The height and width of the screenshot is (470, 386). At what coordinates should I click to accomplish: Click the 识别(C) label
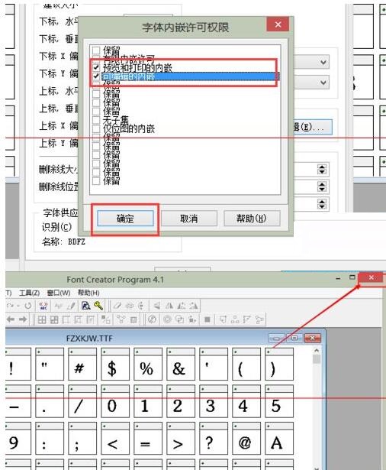tap(57, 227)
